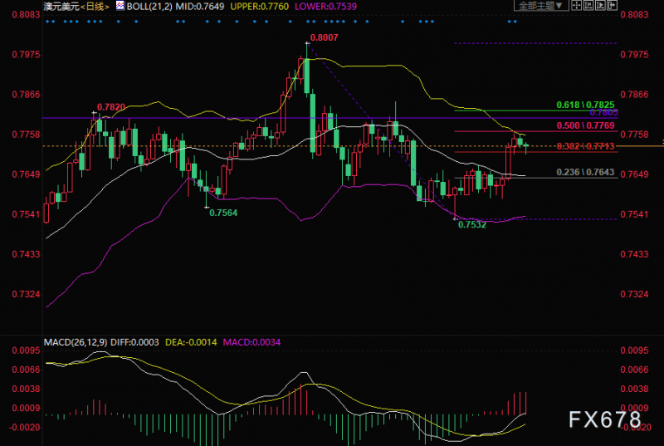
Task: Open the 全部主题 theme dropdown
Action: 541,5
